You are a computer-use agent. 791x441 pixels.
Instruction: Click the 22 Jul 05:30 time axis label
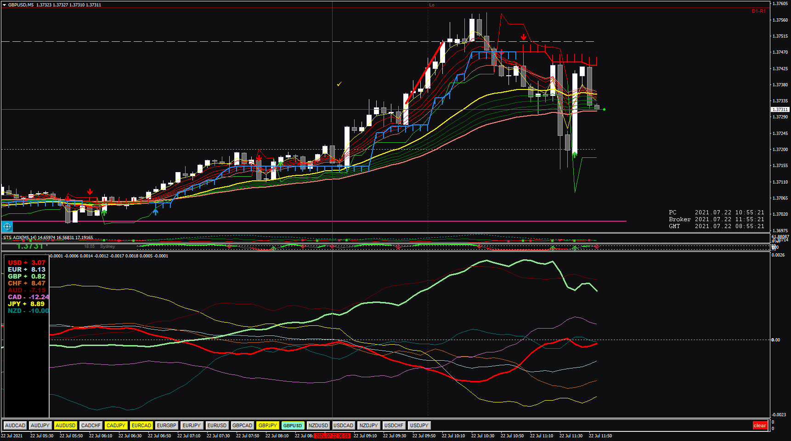click(42, 436)
